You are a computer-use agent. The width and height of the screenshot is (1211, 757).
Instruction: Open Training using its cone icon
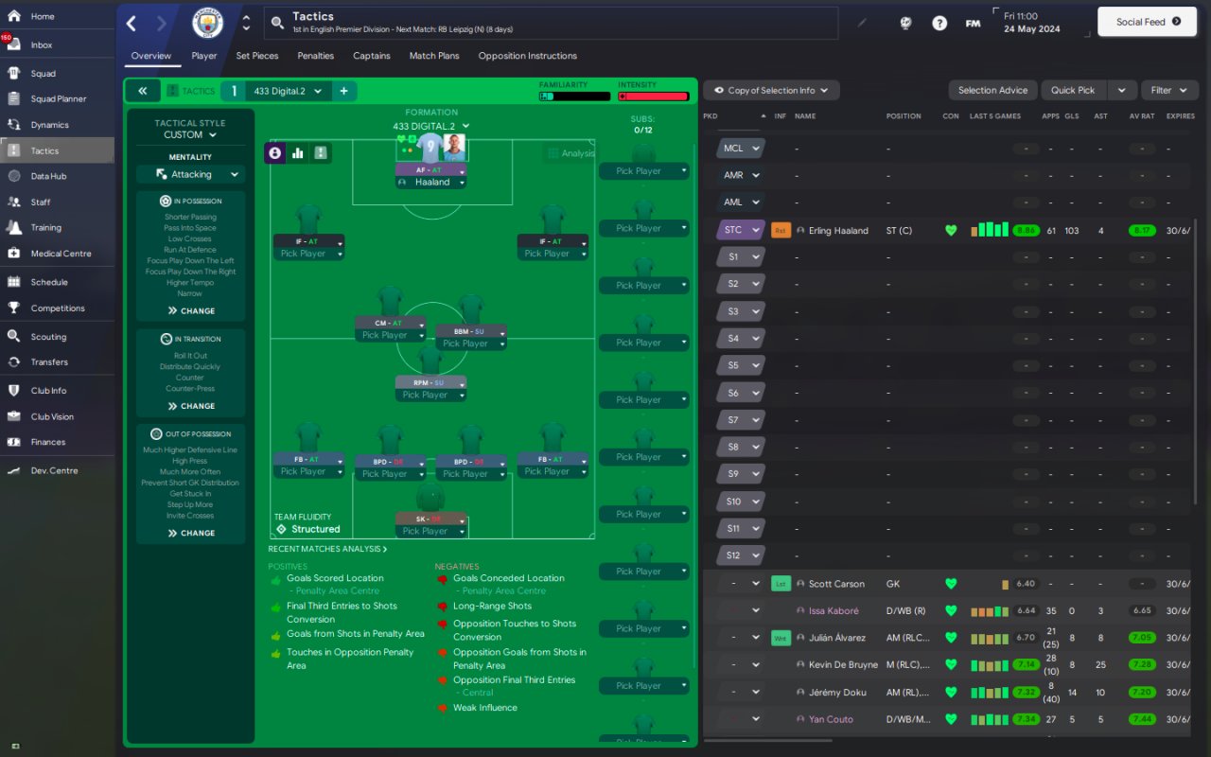(x=13, y=227)
